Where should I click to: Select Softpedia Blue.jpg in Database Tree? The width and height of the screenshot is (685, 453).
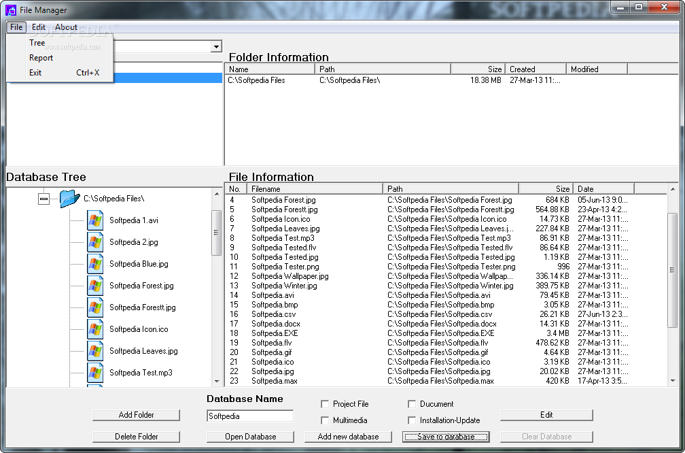139,264
